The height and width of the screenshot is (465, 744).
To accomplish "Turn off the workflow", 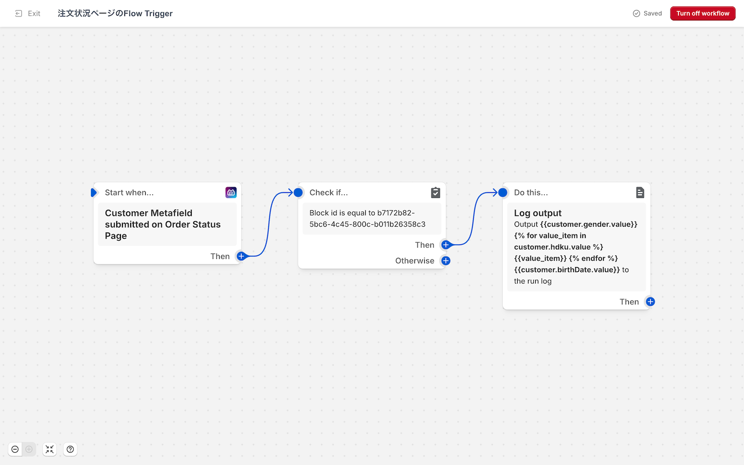I will pos(702,13).
